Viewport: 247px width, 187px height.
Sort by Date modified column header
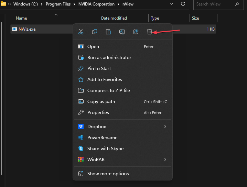(x=114, y=18)
